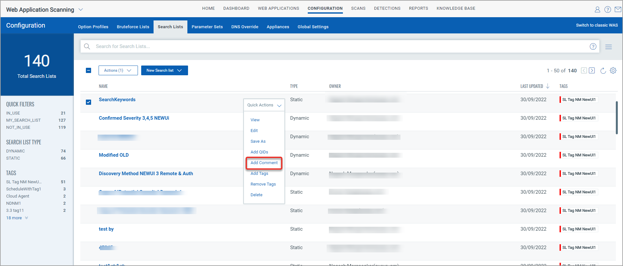Open Confirmed Severity 3,4,5 NEWUi list
Image resolution: width=623 pixels, height=266 pixels.
[134, 118]
